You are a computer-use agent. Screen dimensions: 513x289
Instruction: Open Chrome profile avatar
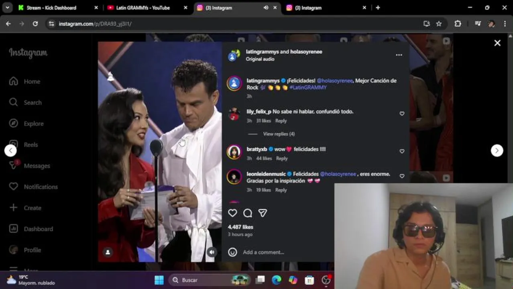pos(491,24)
